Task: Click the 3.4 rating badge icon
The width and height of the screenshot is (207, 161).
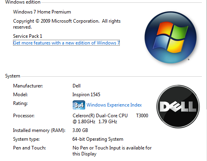Action: [x=79, y=105]
